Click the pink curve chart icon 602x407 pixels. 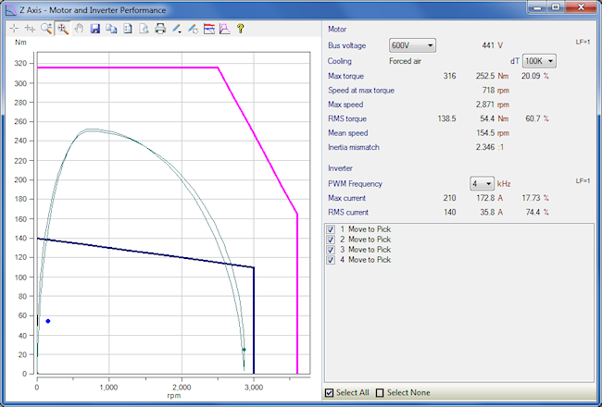[x=224, y=29]
